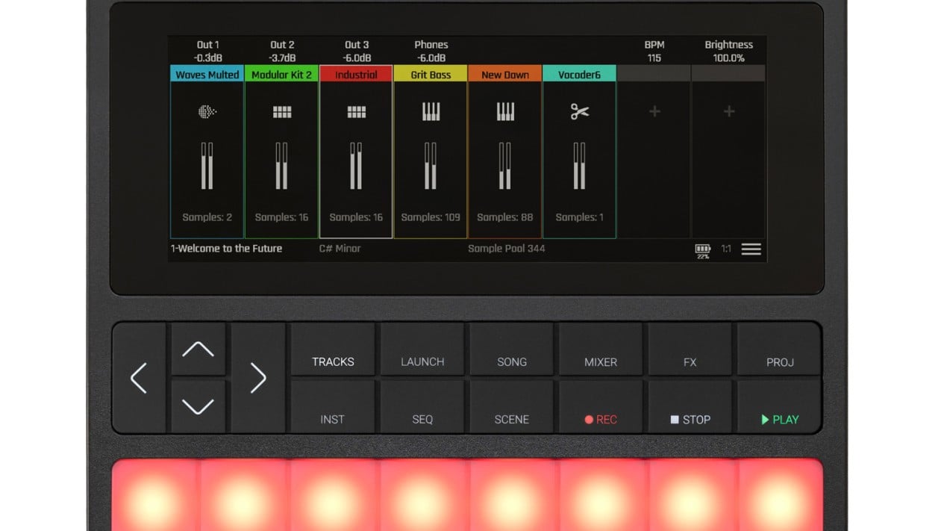Open the hamburger menu on the screen
The image size is (944, 531).
751,249
